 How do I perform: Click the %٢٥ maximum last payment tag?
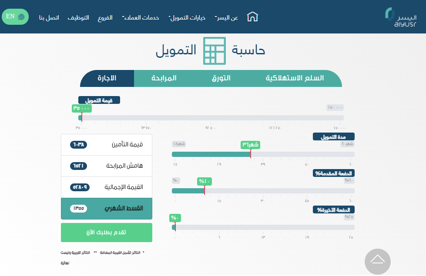[x=349, y=217]
